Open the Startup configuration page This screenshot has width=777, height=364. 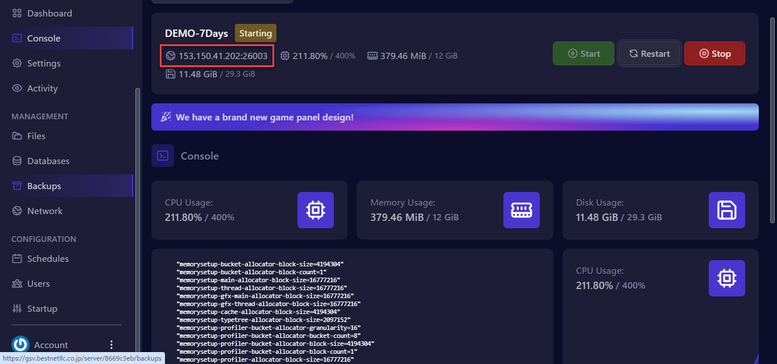point(67,308)
